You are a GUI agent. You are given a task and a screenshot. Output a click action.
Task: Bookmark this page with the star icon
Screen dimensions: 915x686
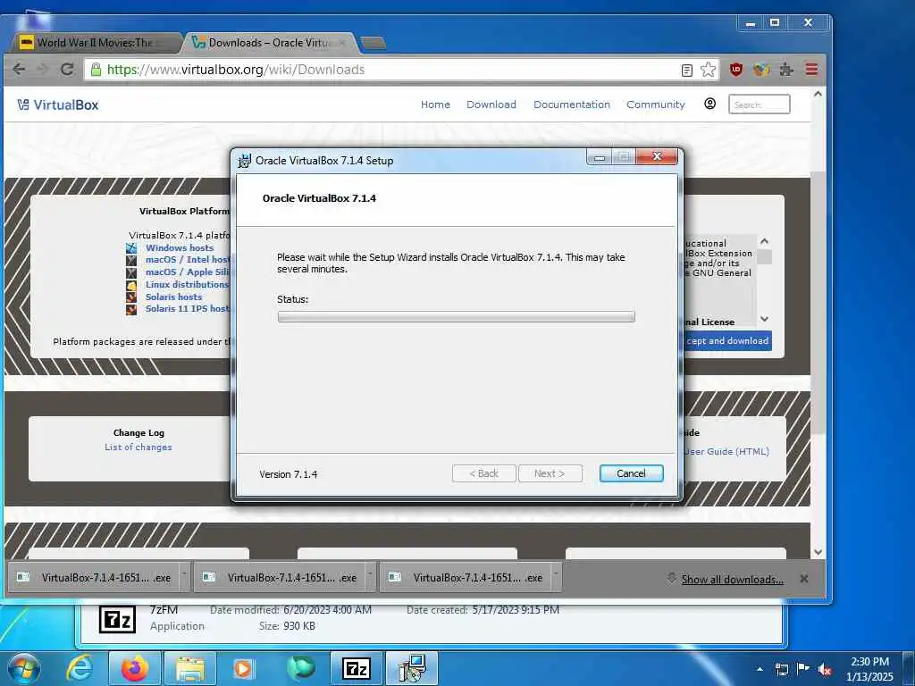(x=708, y=70)
